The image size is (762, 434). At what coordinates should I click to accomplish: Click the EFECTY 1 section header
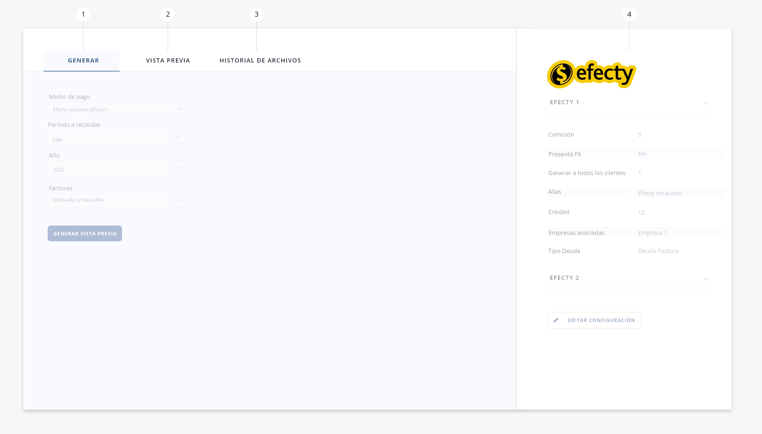[565, 102]
